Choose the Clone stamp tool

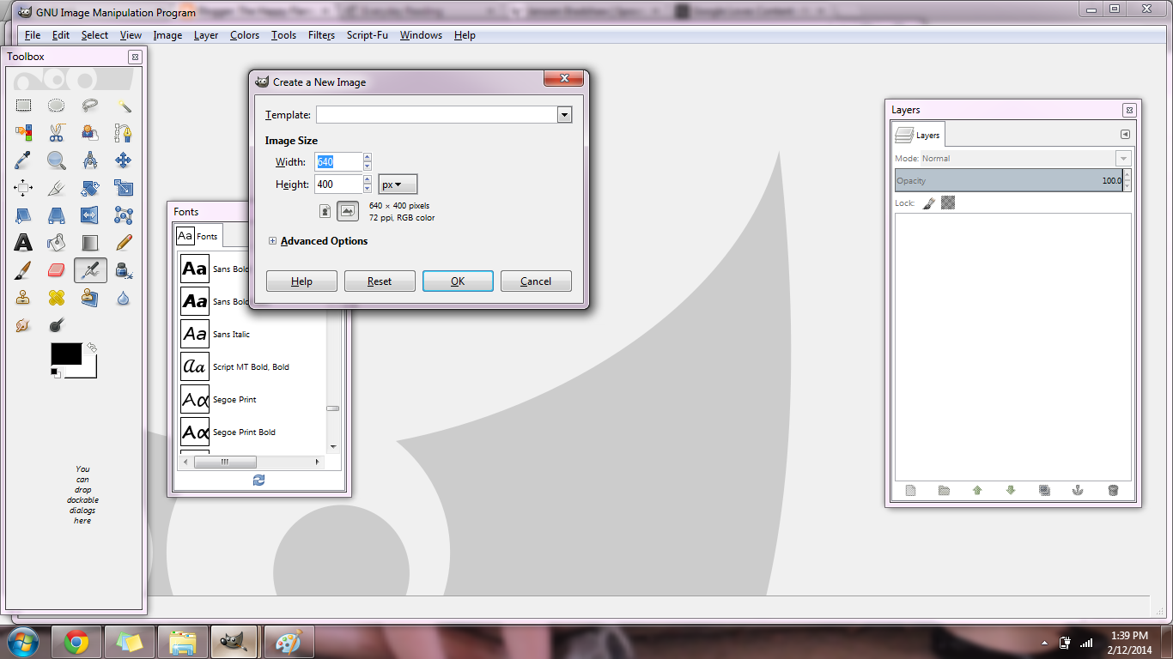pos(23,298)
